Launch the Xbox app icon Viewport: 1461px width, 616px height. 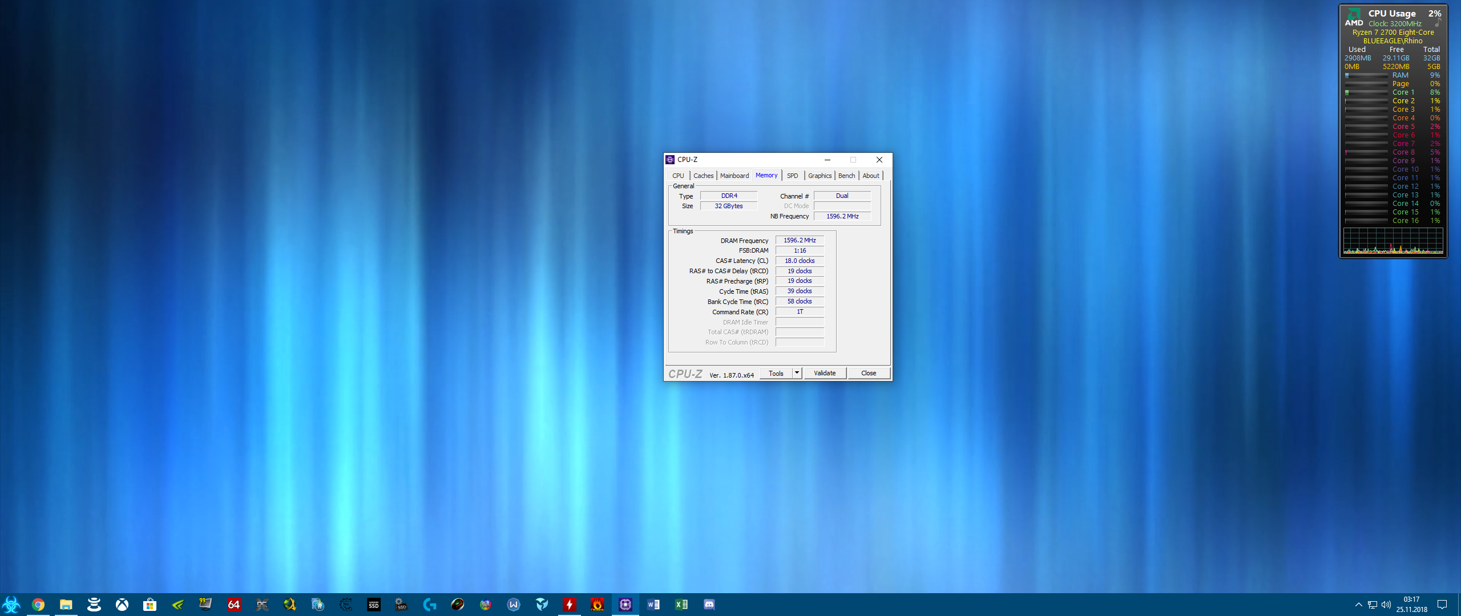122,605
